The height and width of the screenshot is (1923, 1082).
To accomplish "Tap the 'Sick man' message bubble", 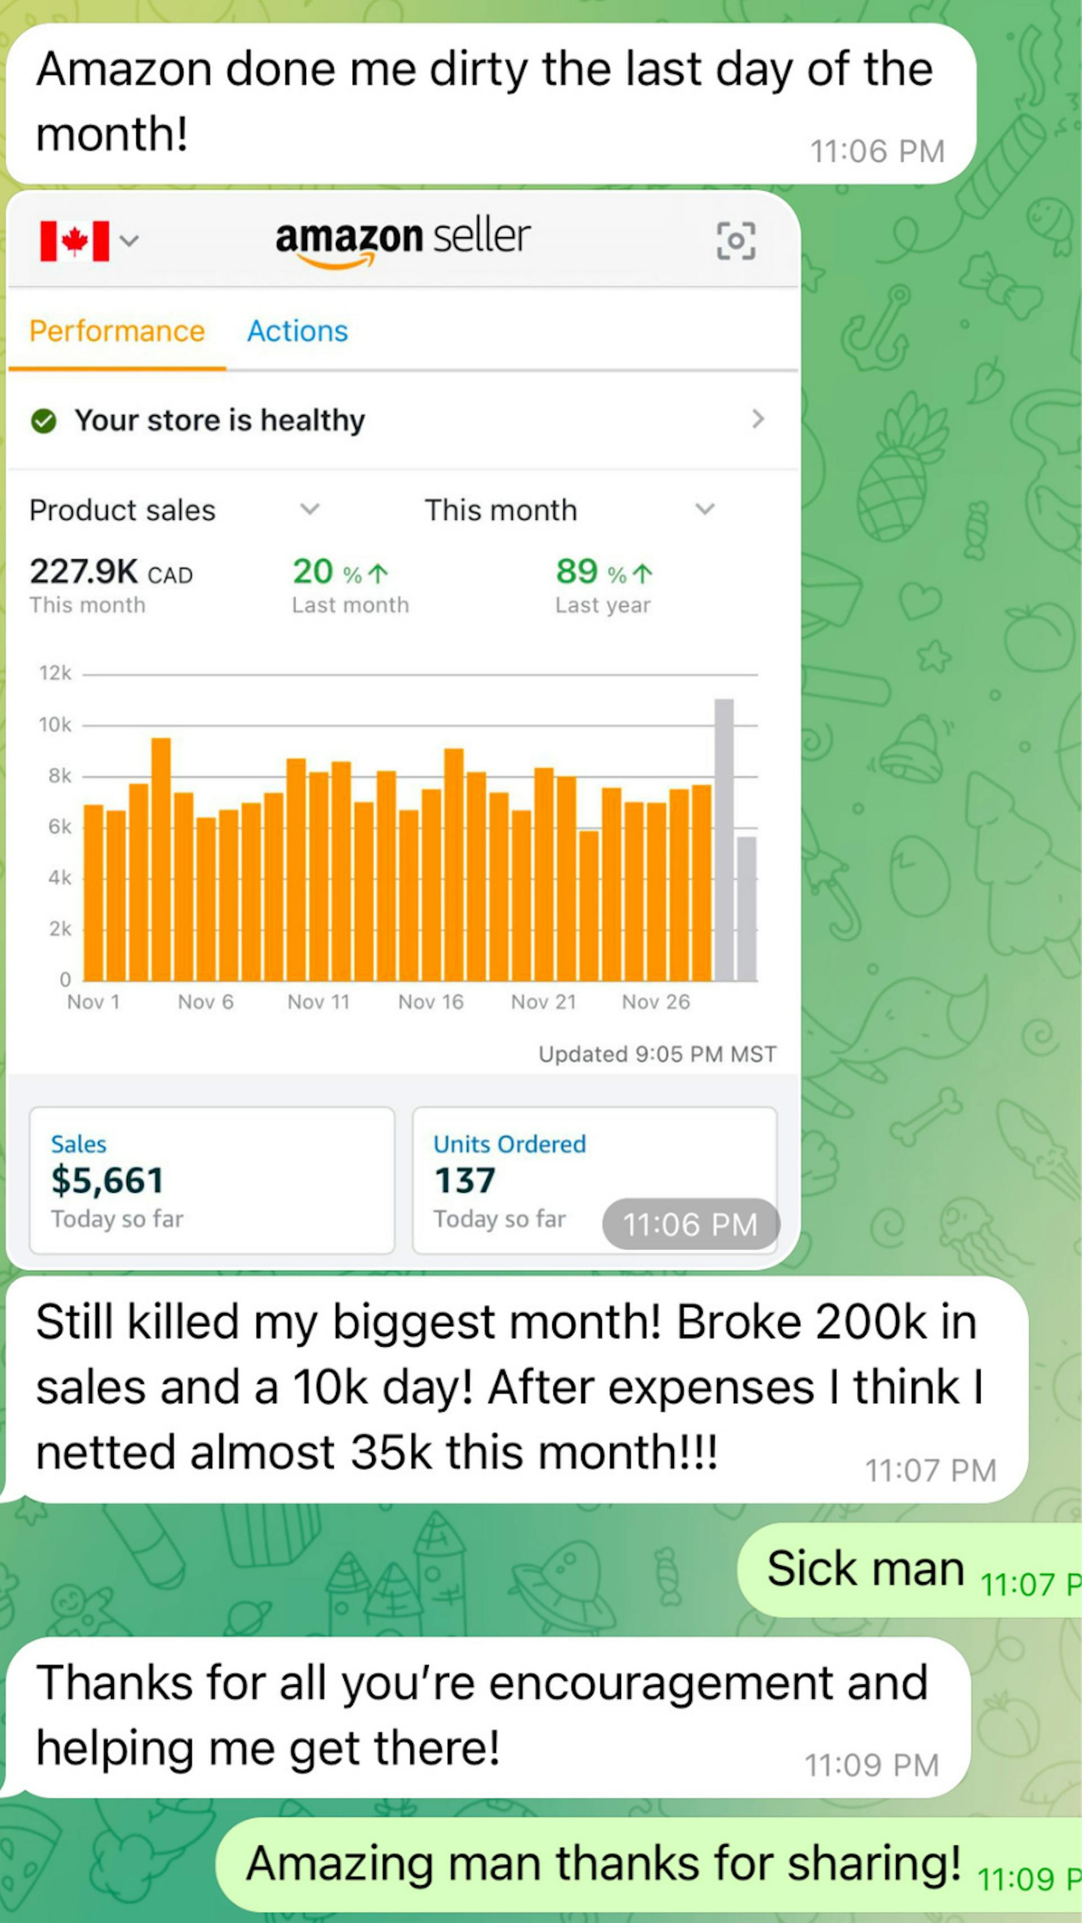I will point(866,1569).
